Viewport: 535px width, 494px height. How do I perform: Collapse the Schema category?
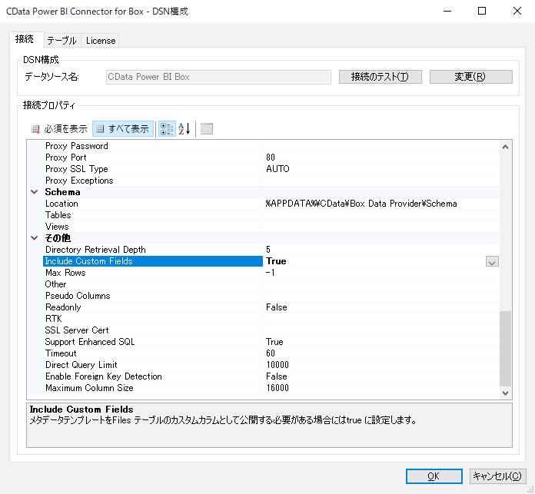click(x=35, y=192)
